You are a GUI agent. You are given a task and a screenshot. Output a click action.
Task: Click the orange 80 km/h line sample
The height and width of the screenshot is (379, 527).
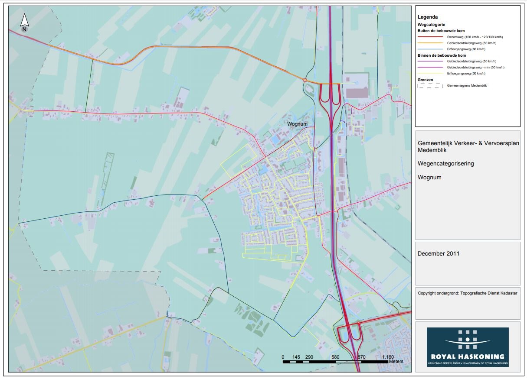[430, 43]
